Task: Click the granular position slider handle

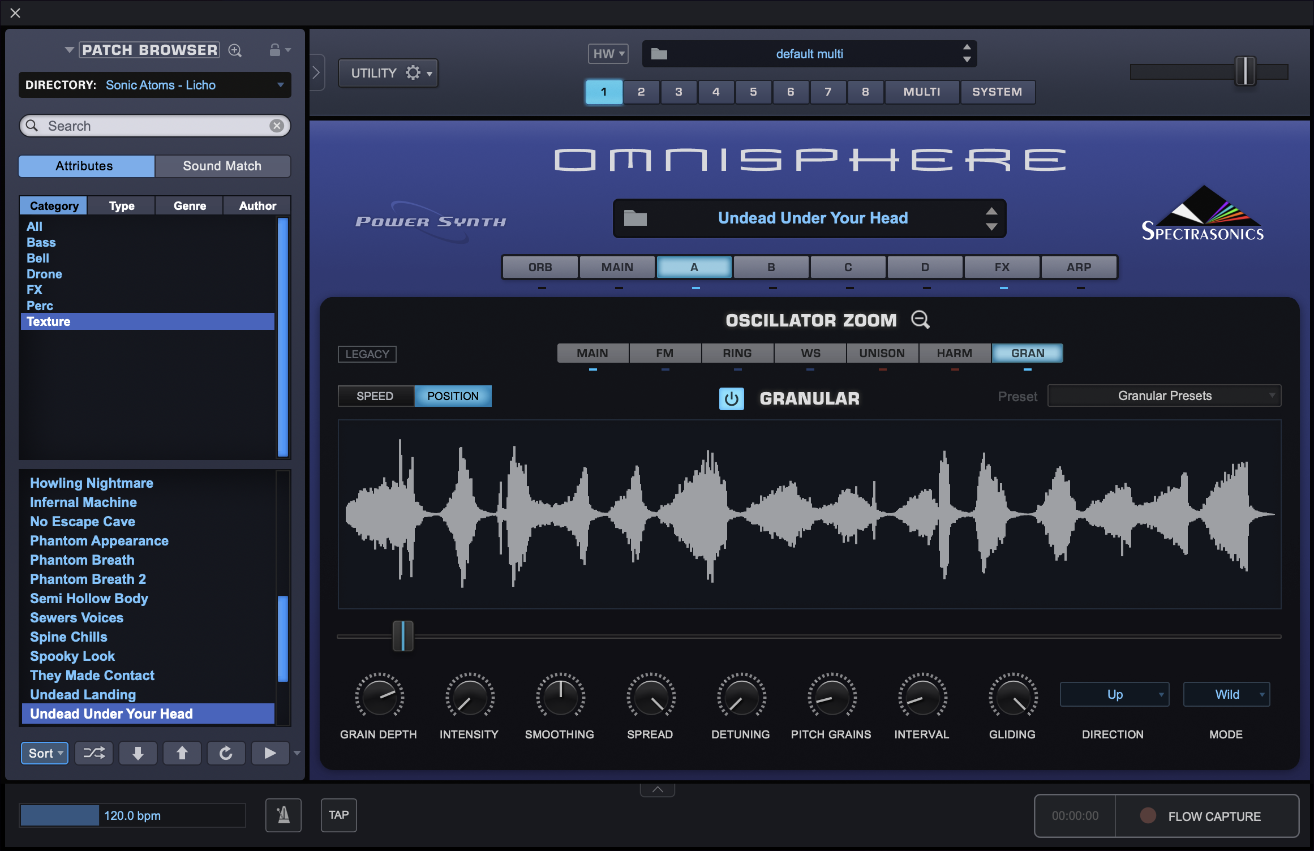Action: pyautogui.click(x=403, y=636)
